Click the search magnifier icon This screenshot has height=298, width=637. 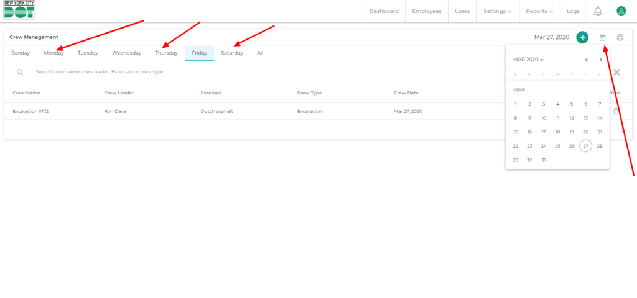[20, 72]
